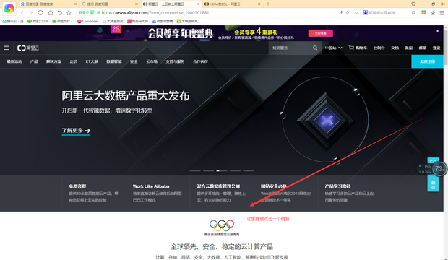Select the fourth carousel indicator
The width and height of the screenshot is (448, 260).
pos(235,171)
